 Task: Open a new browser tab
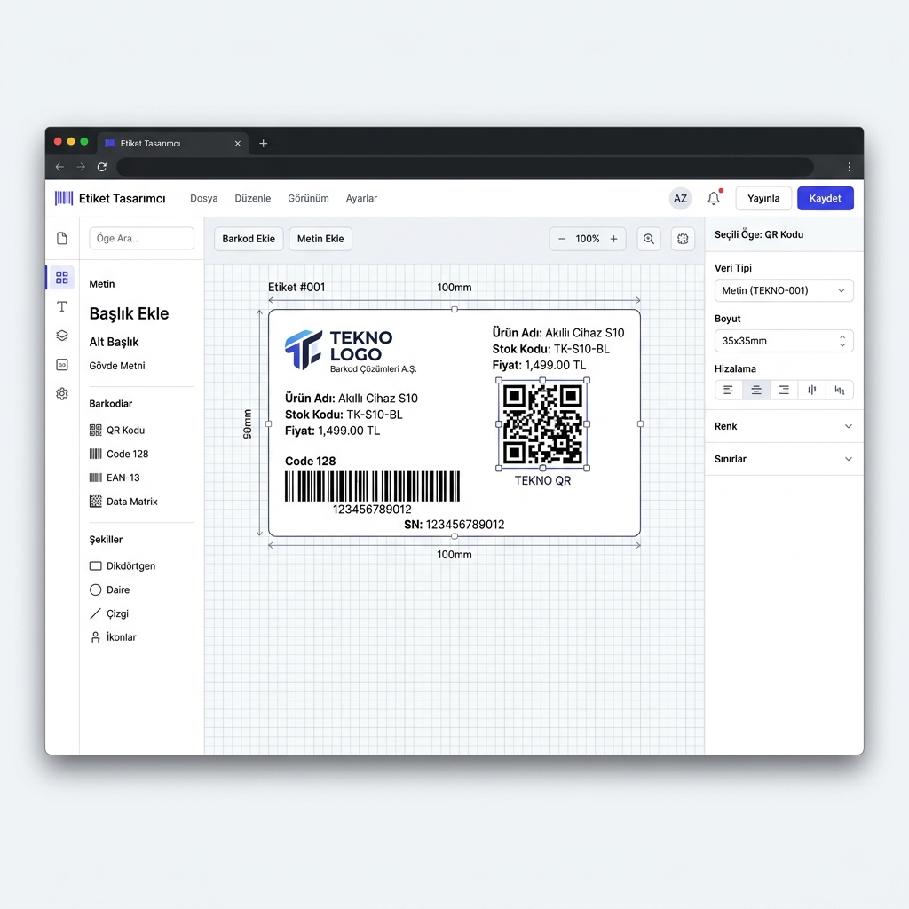(263, 143)
